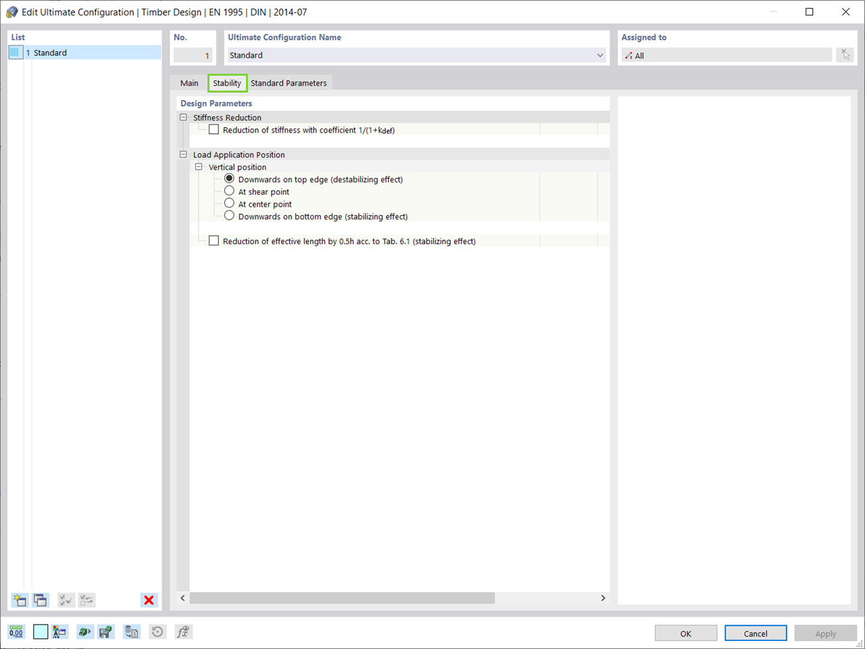Collapse the Vertical position group

coord(199,167)
